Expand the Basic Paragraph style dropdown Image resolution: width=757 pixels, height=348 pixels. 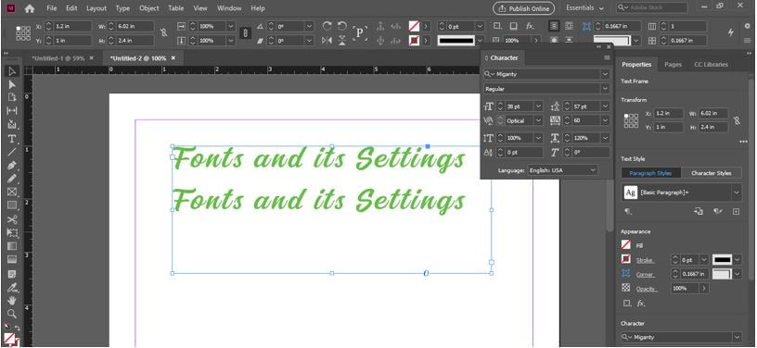(737, 193)
